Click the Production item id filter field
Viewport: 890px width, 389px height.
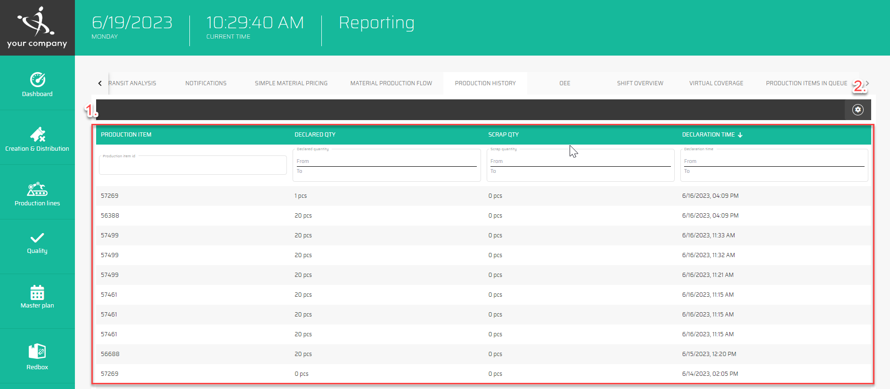click(193, 165)
